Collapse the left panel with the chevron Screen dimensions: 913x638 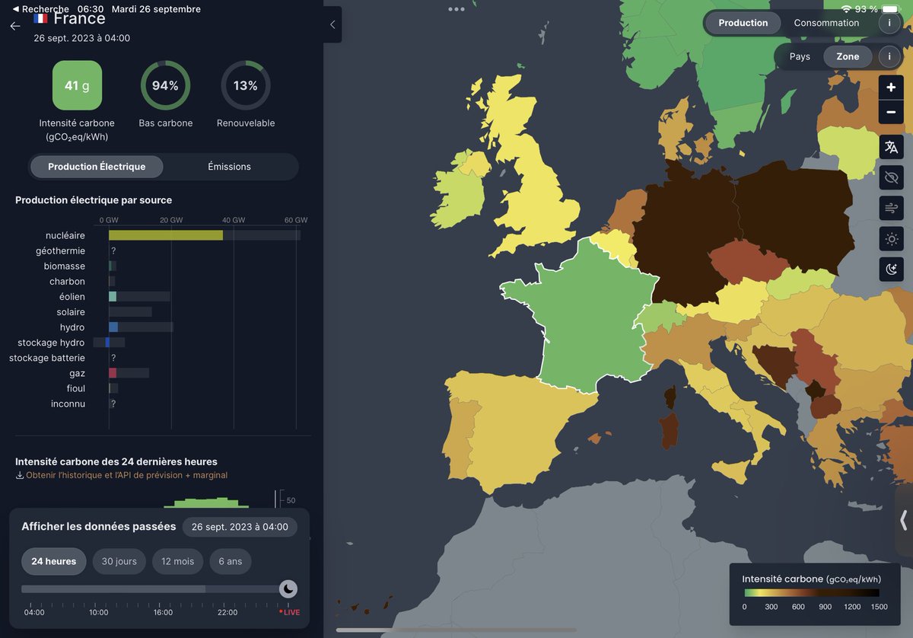[x=332, y=24]
